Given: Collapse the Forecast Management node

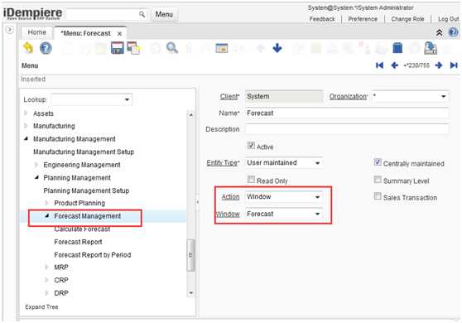Looking at the screenshot, I should pyautogui.click(x=47, y=216).
